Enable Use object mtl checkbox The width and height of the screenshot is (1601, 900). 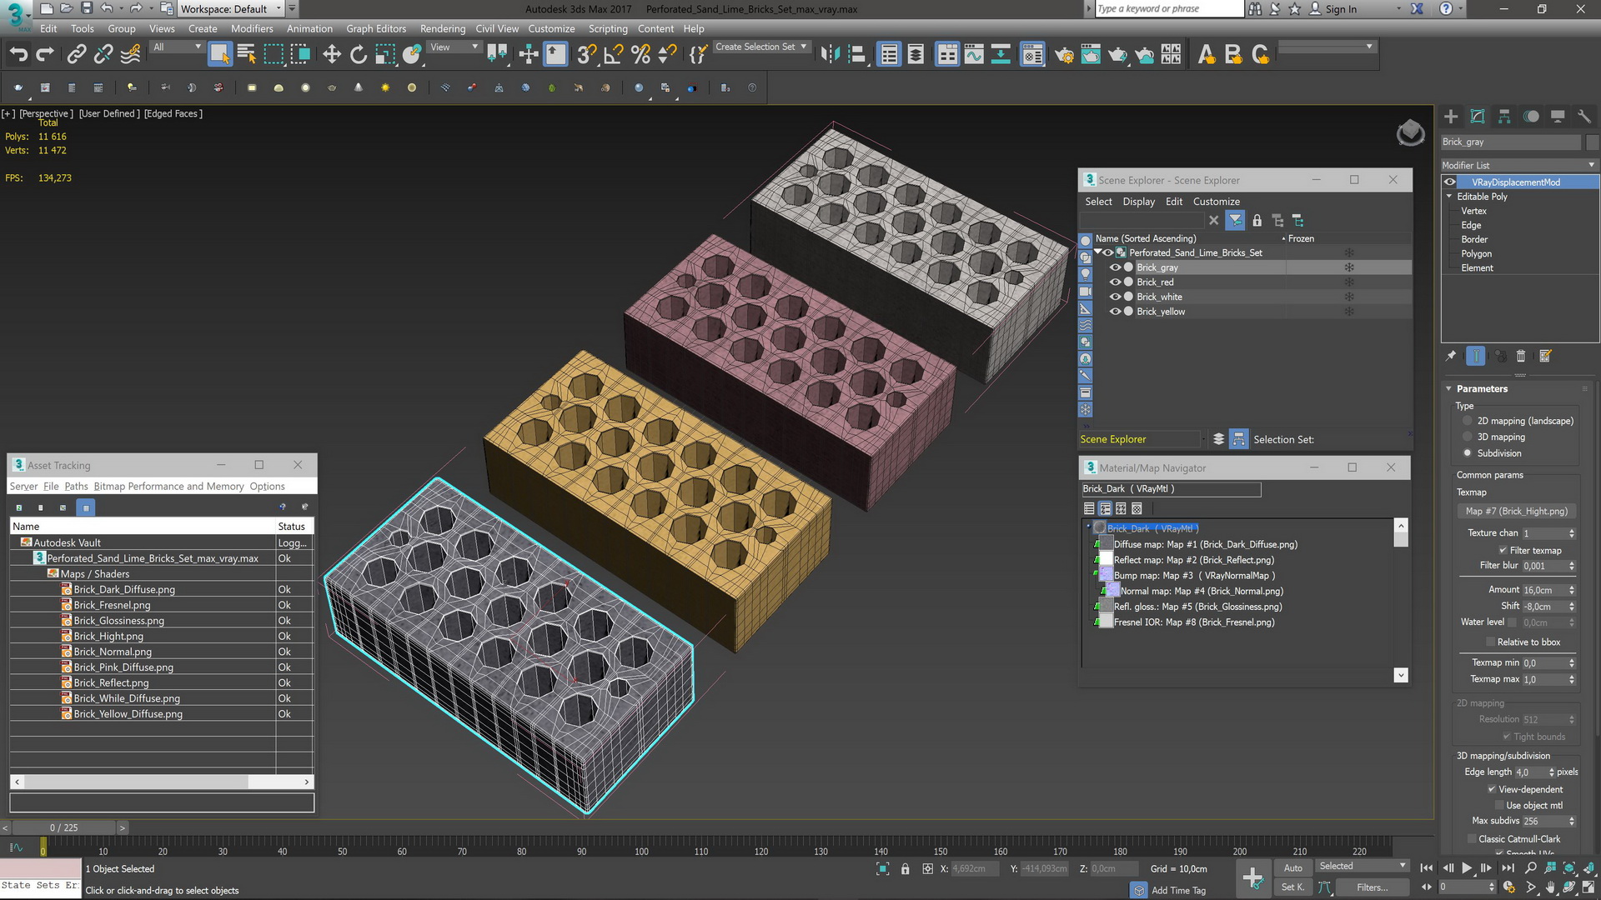[x=1499, y=806]
